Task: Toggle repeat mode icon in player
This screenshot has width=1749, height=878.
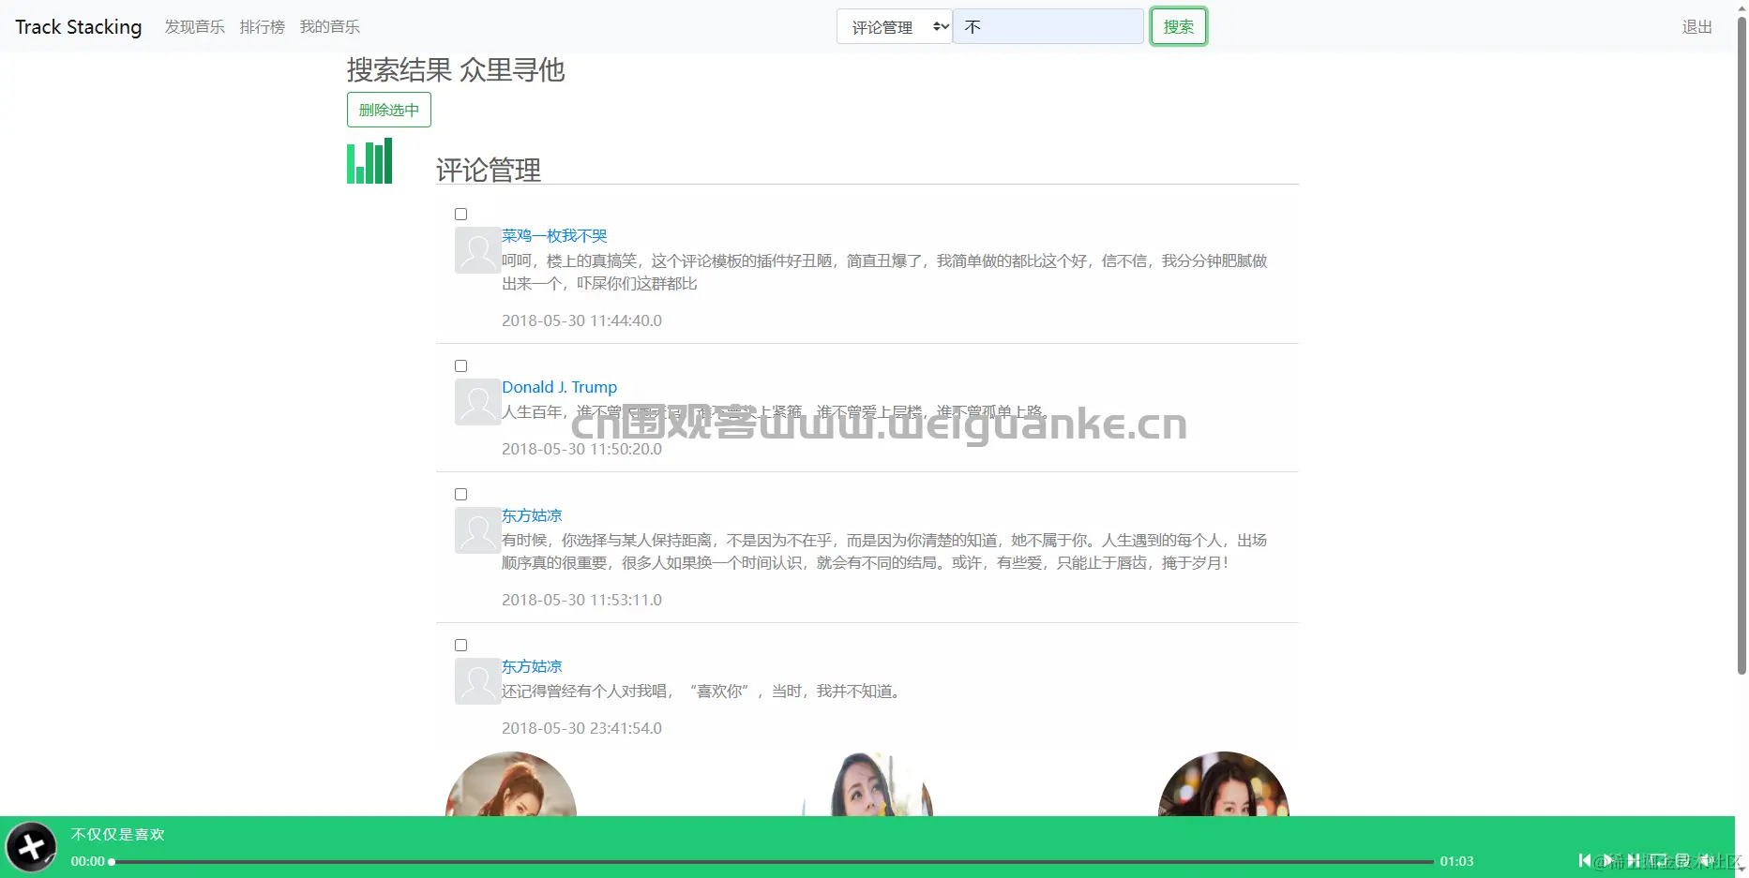Action: 1659,860
